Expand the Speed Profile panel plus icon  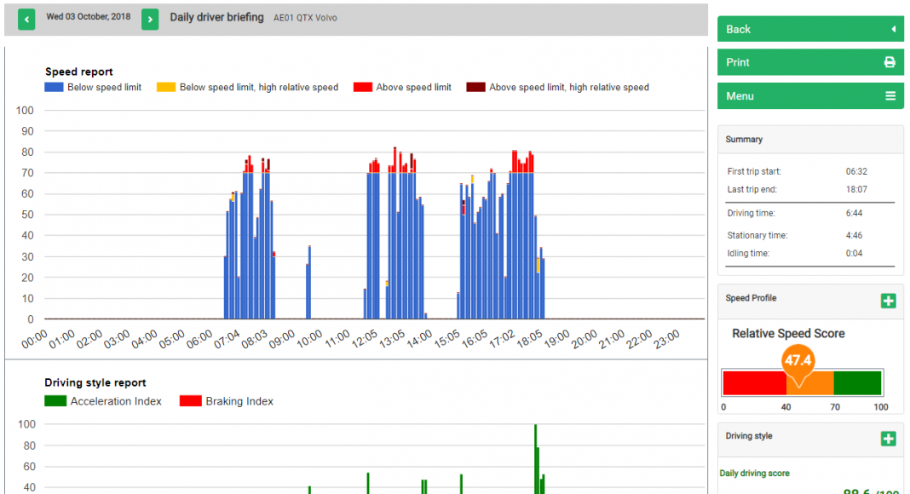coord(888,301)
